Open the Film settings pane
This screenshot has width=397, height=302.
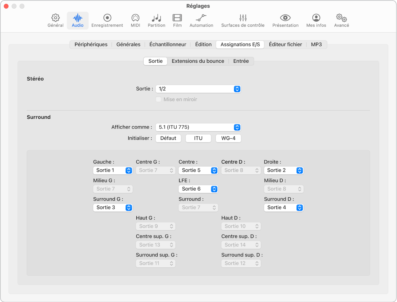click(177, 20)
